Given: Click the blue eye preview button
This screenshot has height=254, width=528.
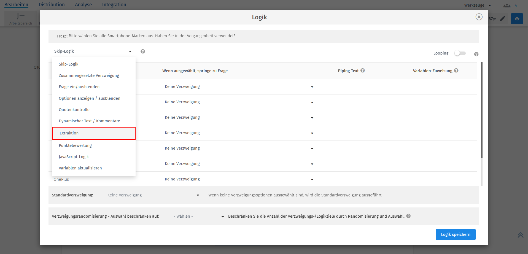Looking at the screenshot, I should pos(517,19).
